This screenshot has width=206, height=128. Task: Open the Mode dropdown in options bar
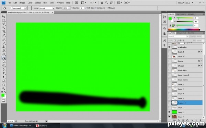54,8
